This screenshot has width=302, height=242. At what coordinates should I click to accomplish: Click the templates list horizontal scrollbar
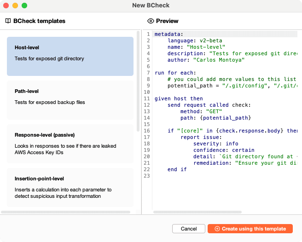coord(64,212)
